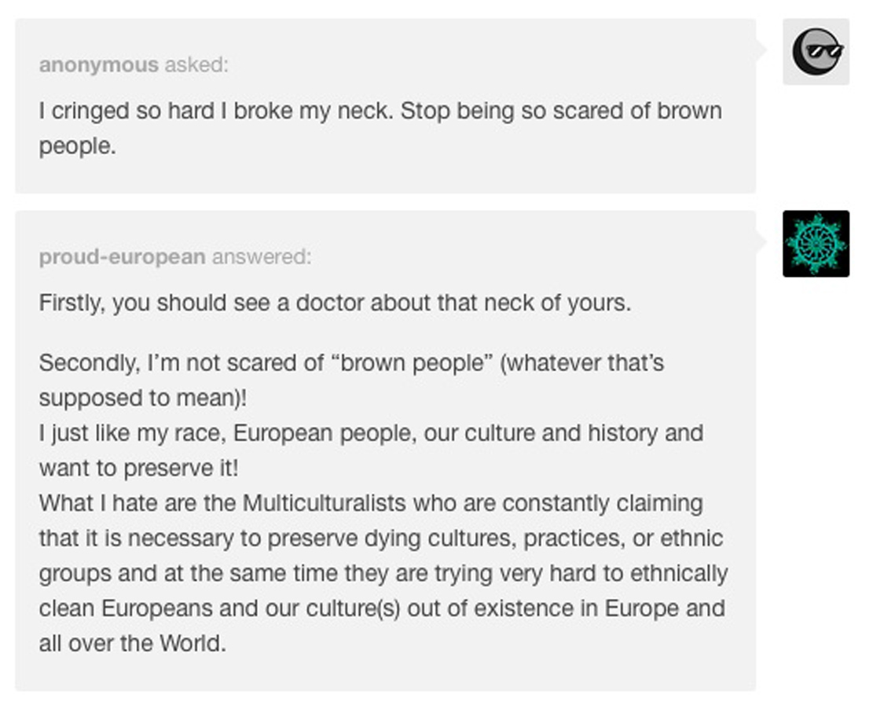Click the anonymous sunglasses avatar icon
The image size is (873, 713).
click(816, 51)
